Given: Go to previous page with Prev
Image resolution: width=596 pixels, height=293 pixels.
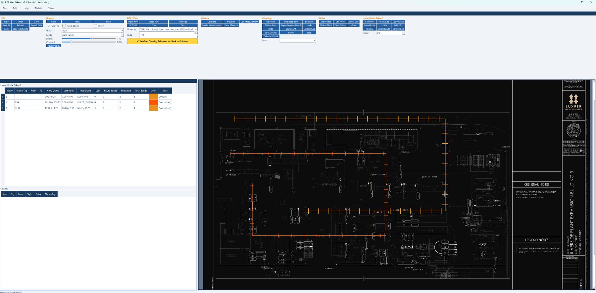Looking at the screenshot, I should point(154,25).
